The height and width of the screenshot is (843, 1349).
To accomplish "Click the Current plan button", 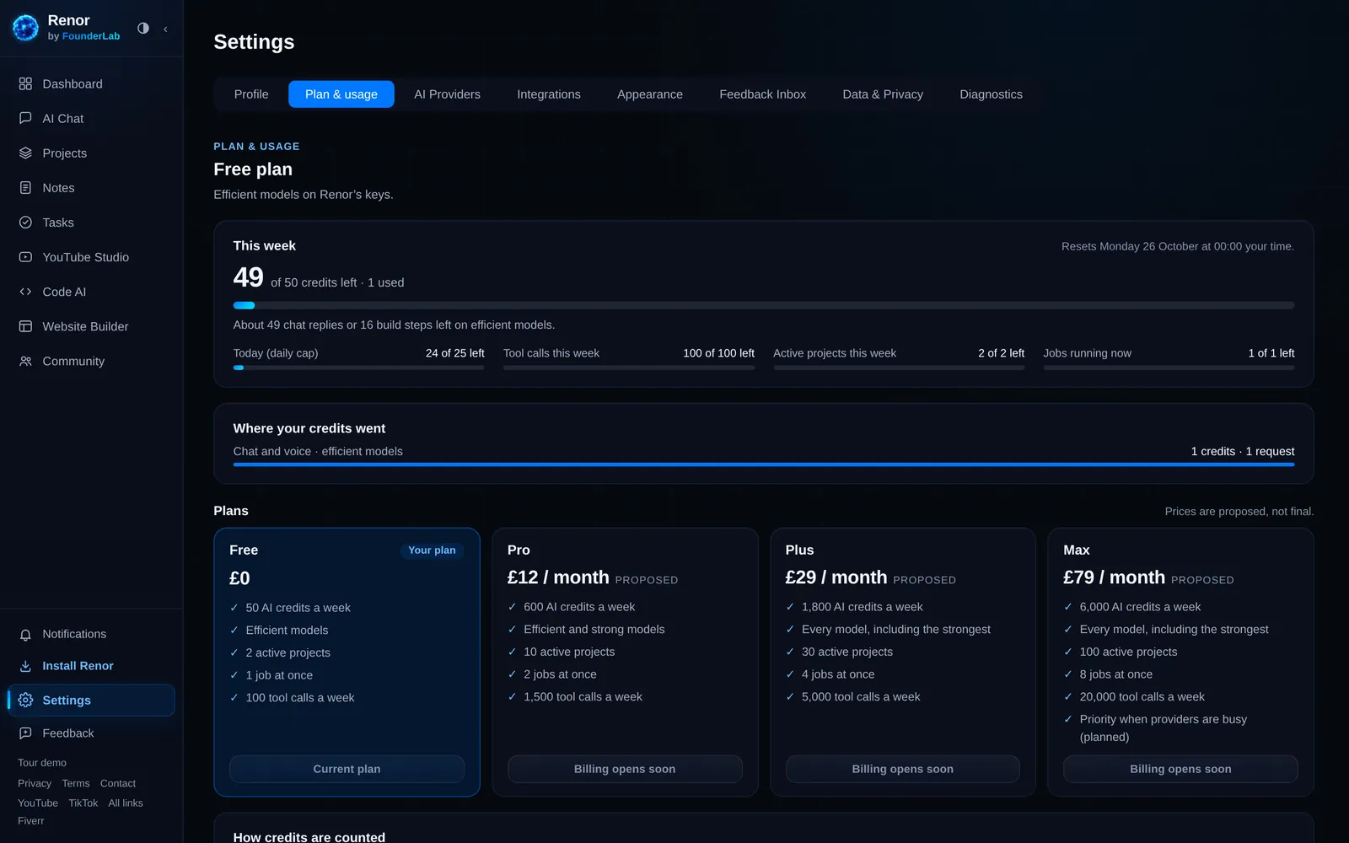I will [x=347, y=769].
